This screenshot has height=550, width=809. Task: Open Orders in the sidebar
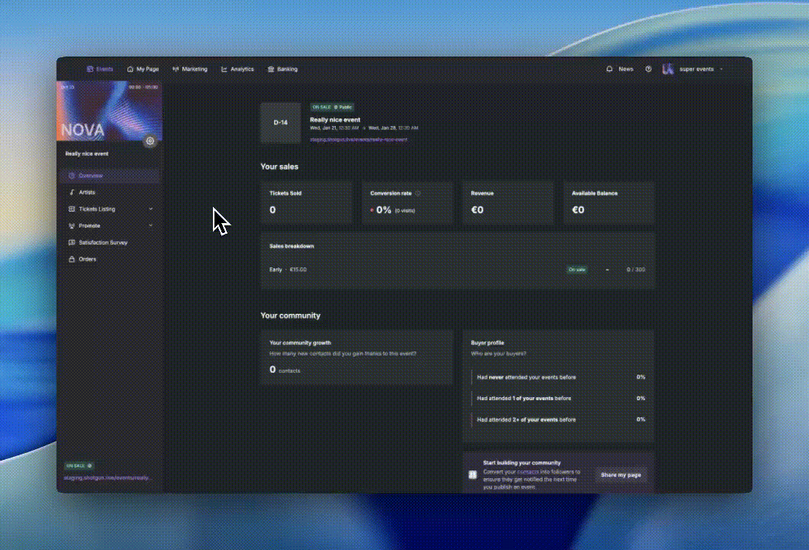pyautogui.click(x=109, y=259)
